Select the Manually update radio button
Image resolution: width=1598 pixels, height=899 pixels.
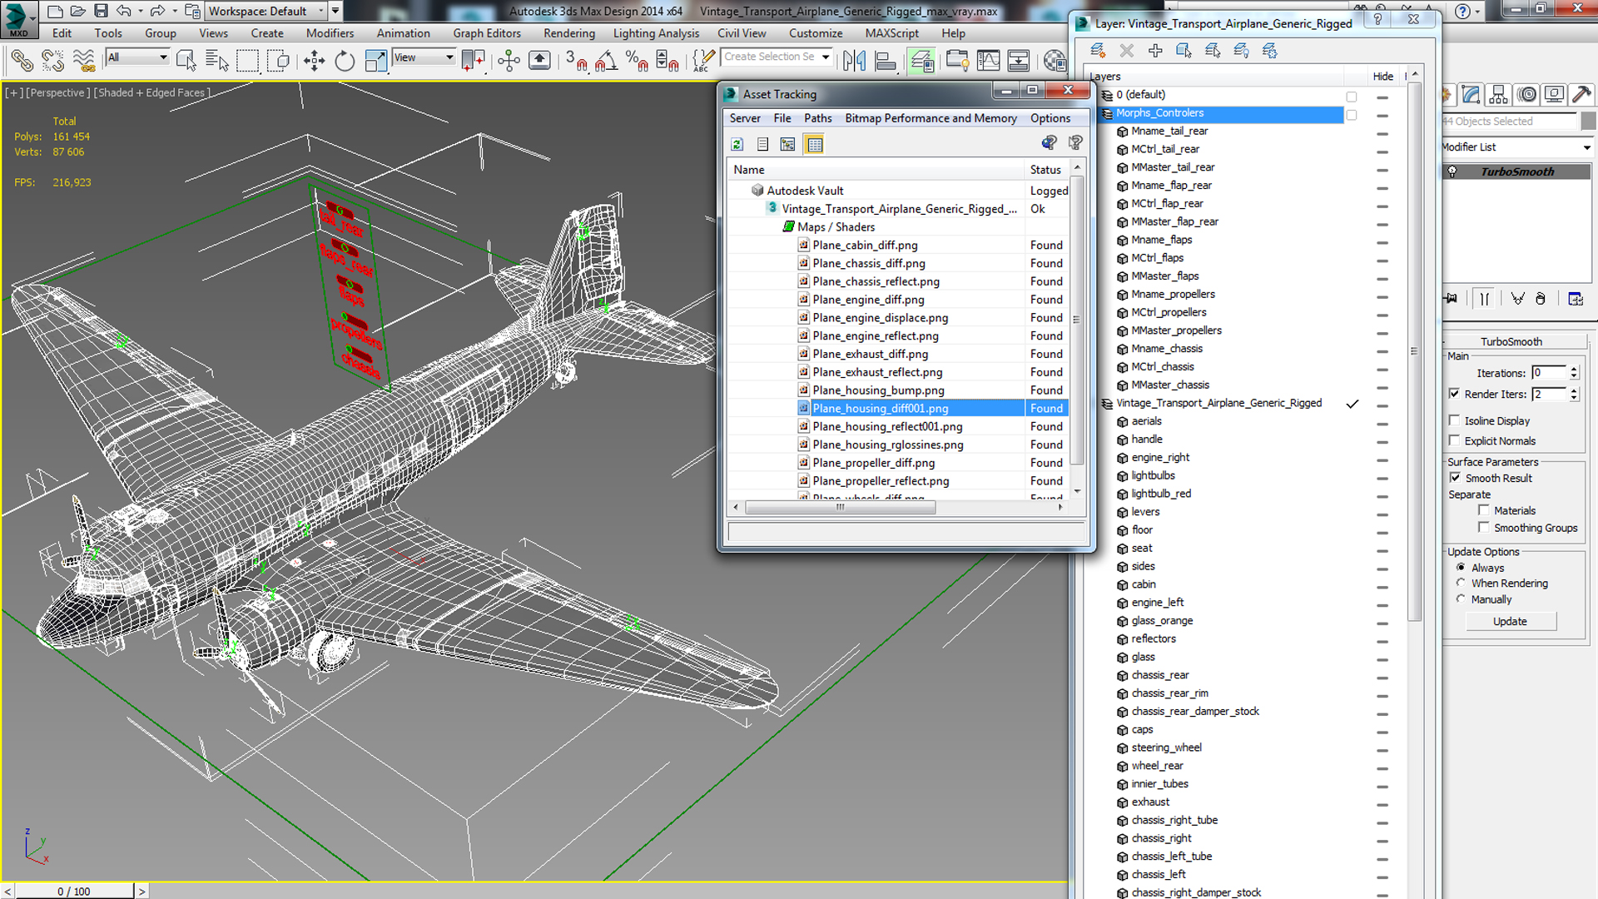coord(1461,599)
